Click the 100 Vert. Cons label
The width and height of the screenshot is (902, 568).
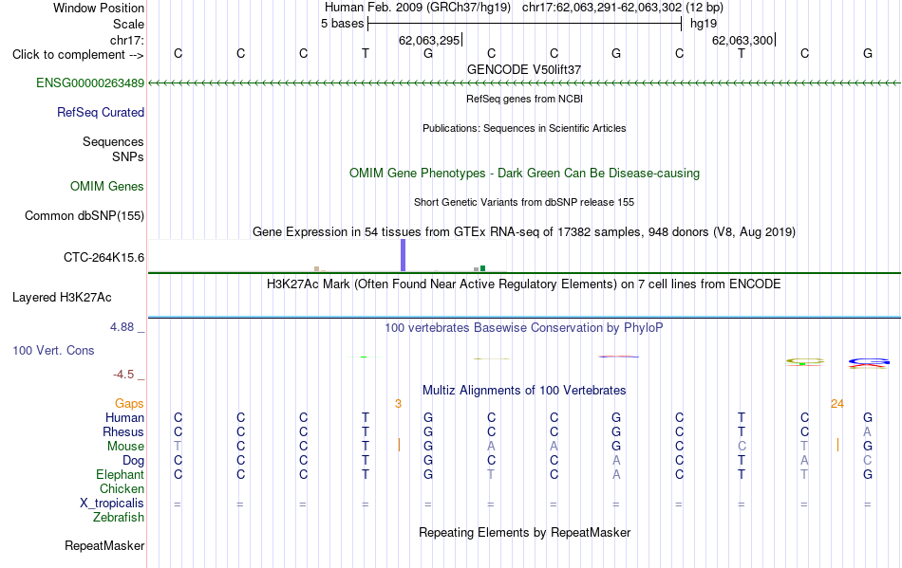[53, 350]
